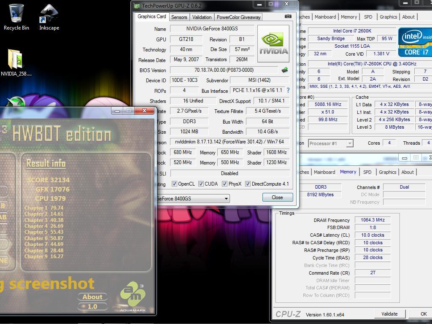Click the About button in AquaMark
This screenshot has width=432, height=324.
pyautogui.click(x=92, y=297)
